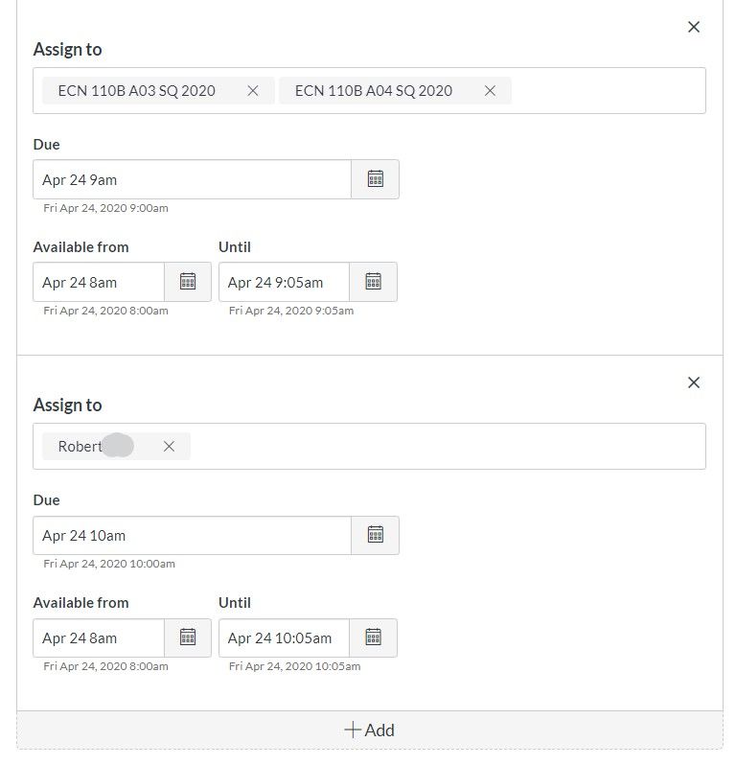Edit the Due field showing Apr 24 9am
Viewport: 736px width, 765px height.
(x=192, y=179)
